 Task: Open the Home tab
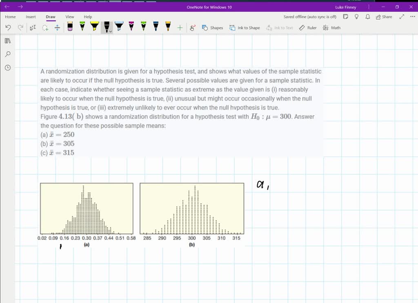coord(10,17)
